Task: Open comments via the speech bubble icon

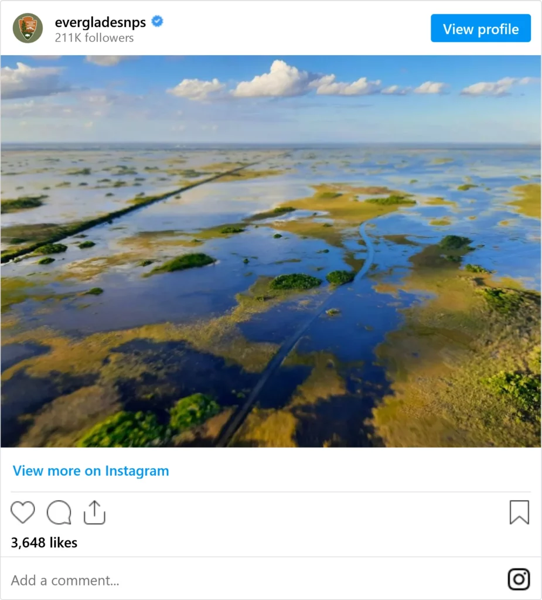Action: (59, 512)
